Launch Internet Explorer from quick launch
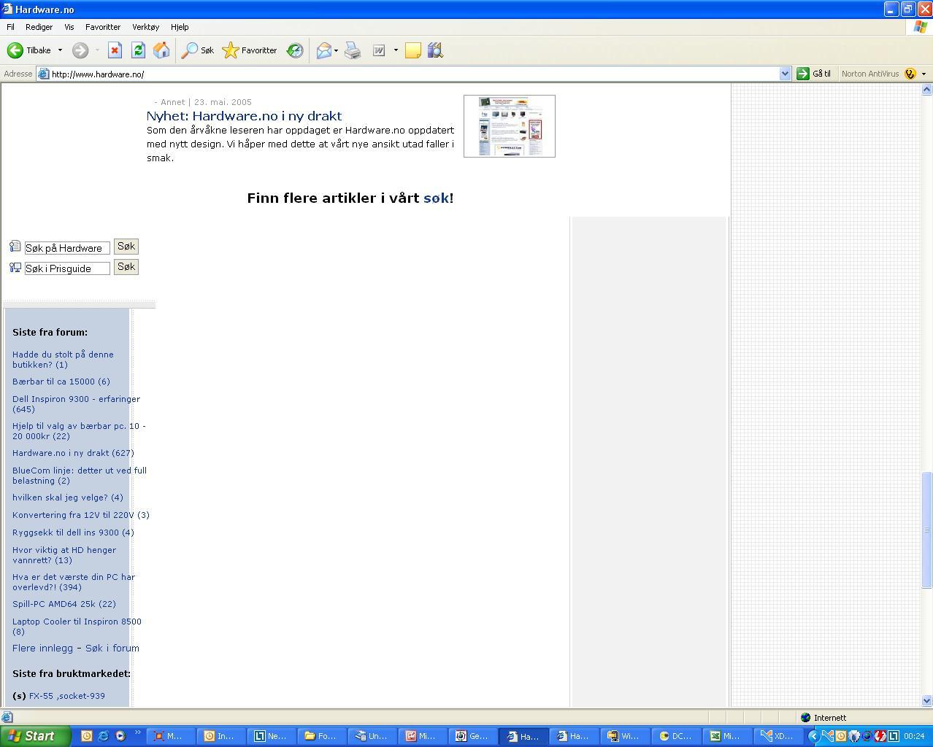This screenshot has height=747, width=933. 103,736
